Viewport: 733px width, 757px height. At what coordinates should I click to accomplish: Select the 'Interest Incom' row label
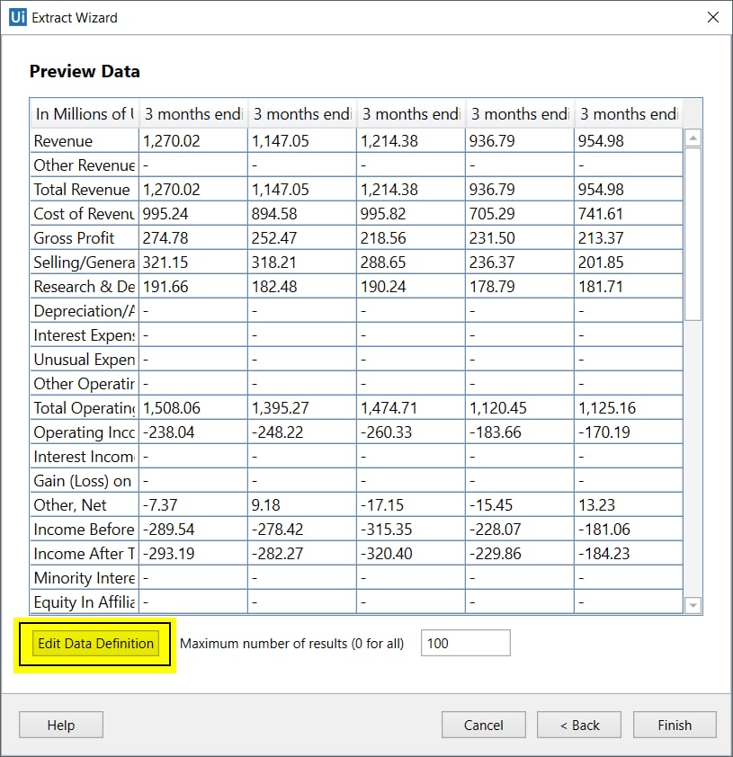click(85, 456)
